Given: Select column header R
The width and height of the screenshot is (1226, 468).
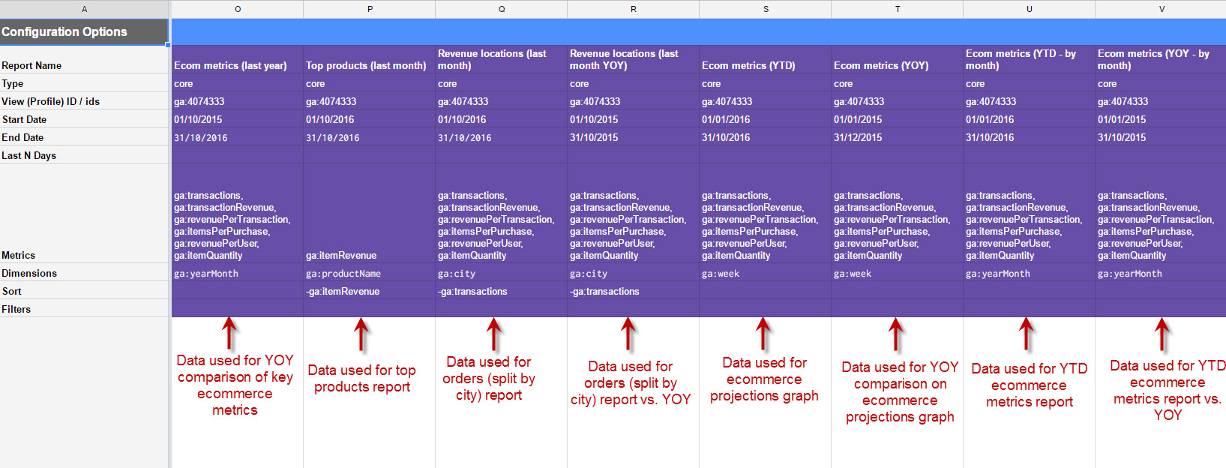Looking at the screenshot, I should pyautogui.click(x=634, y=9).
